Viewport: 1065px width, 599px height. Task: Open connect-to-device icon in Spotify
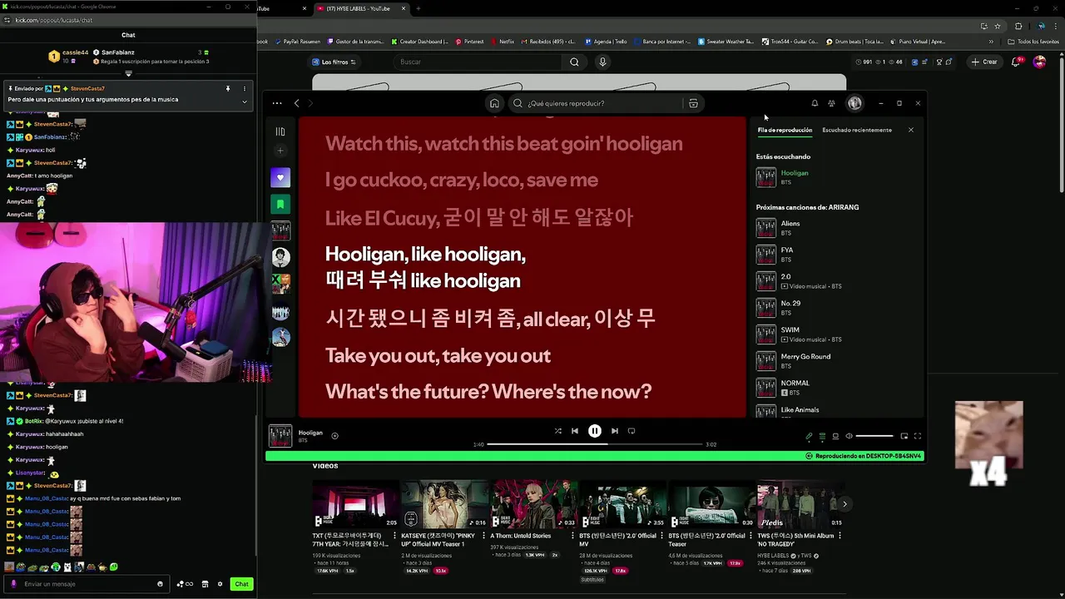pyautogui.click(x=835, y=436)
